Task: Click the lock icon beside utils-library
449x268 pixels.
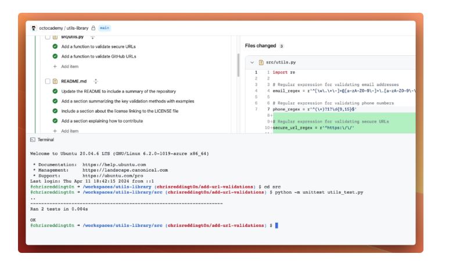Action: [x=93, y=27]
